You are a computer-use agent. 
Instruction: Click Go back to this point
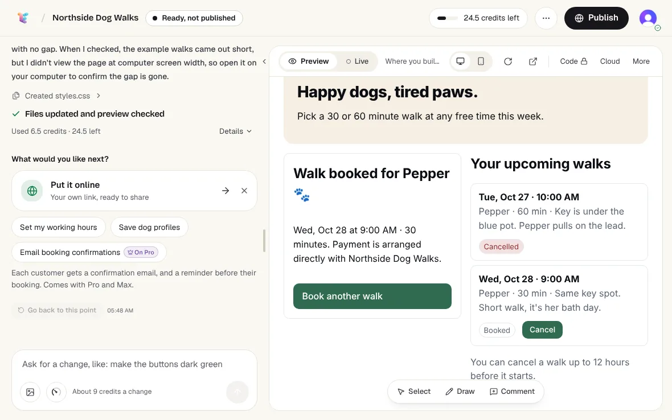pyautogui.click(x=57, y=310)
